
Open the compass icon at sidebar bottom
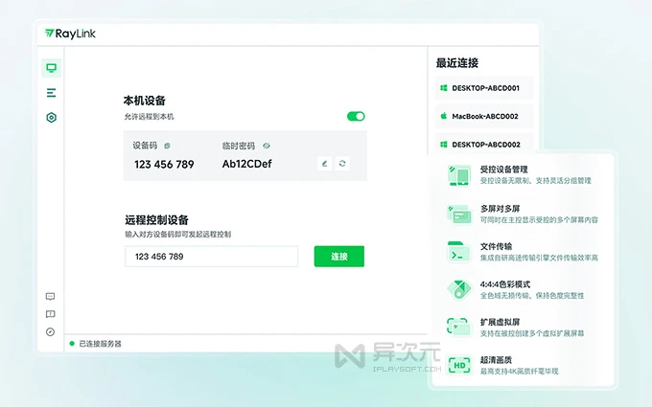click(x=50, y=332)
